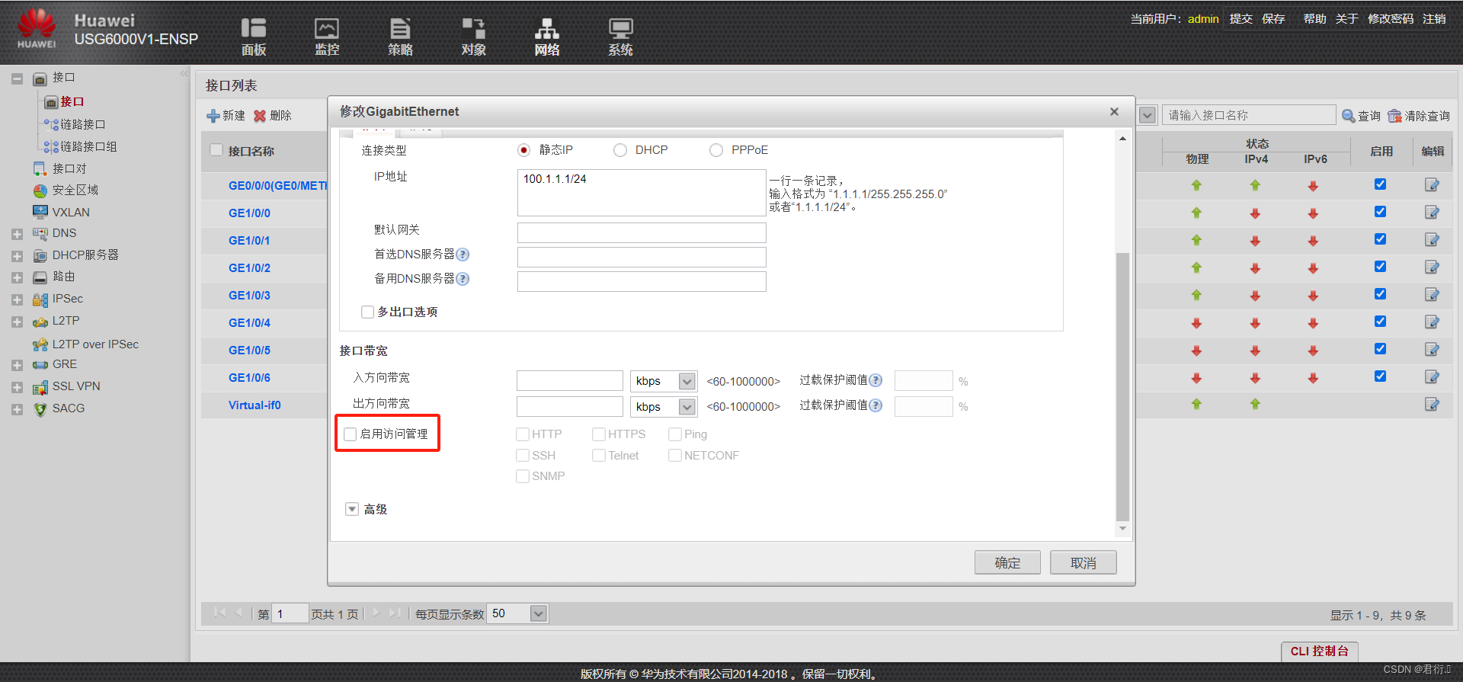Click 确定 button
This screenshot has width=1463, height=682.
(1007, 562)
